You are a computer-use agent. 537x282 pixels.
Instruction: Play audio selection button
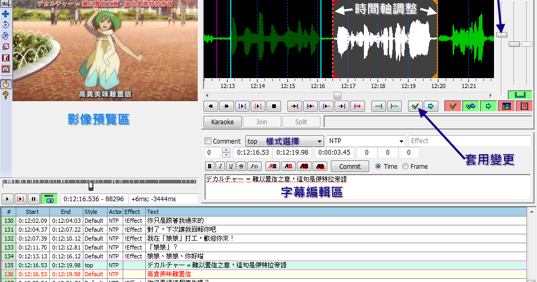[242, 106]
